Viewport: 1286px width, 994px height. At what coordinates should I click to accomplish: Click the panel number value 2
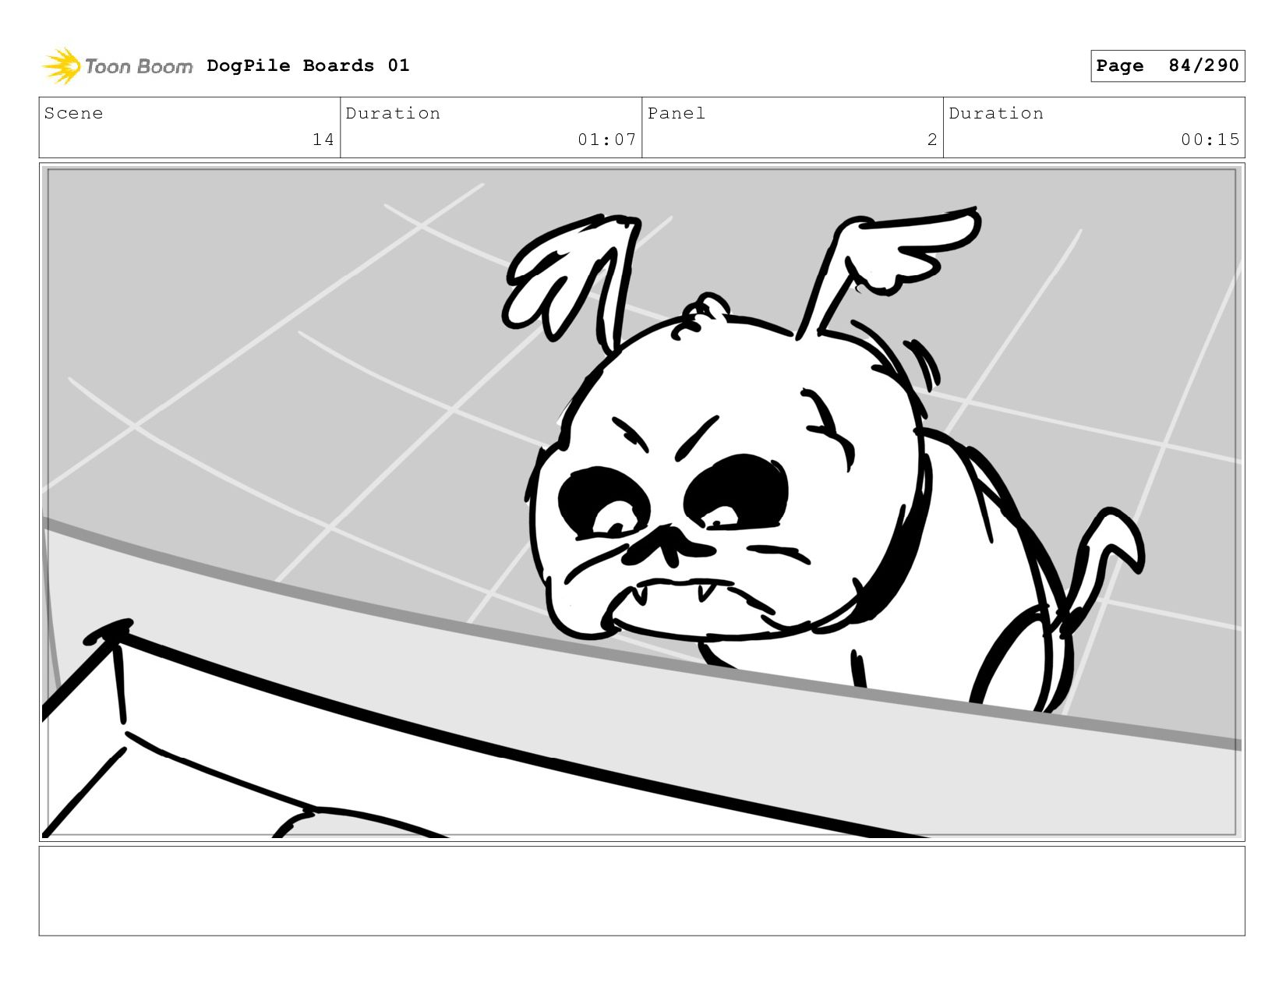click(x=932, y=140)
